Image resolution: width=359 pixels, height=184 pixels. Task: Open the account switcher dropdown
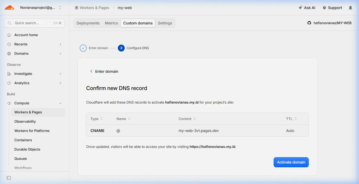coord(41,8)
